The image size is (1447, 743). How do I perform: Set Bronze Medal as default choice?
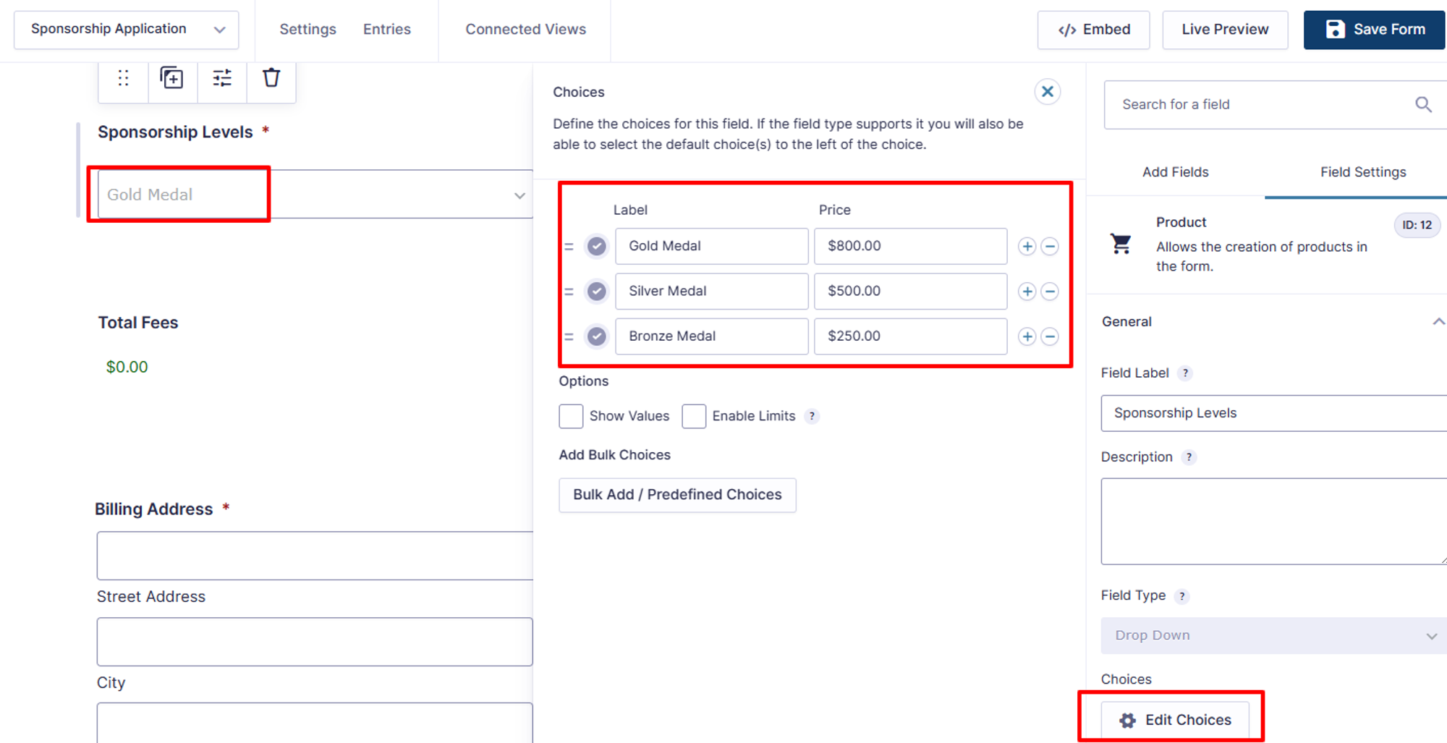pos(596,336)
